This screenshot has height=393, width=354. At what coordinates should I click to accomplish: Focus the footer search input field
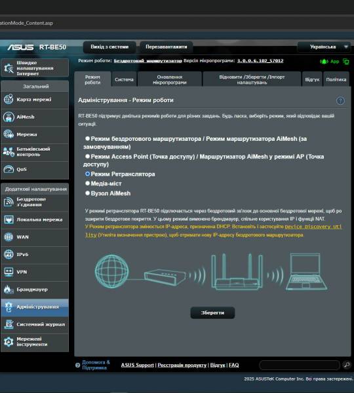(x=300, y=365)
